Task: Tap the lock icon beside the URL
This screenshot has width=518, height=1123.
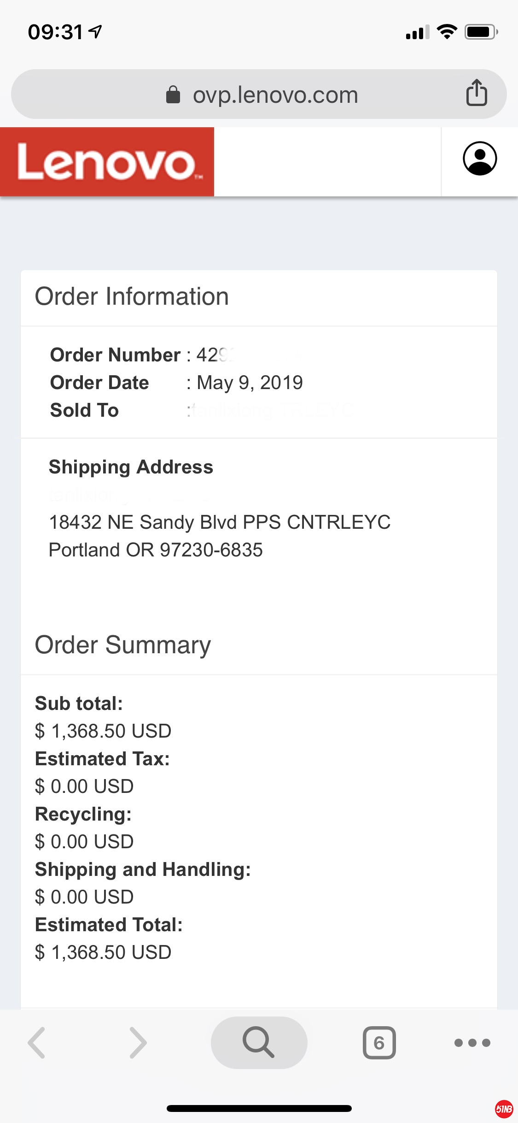Action: [x=173, y=95]
